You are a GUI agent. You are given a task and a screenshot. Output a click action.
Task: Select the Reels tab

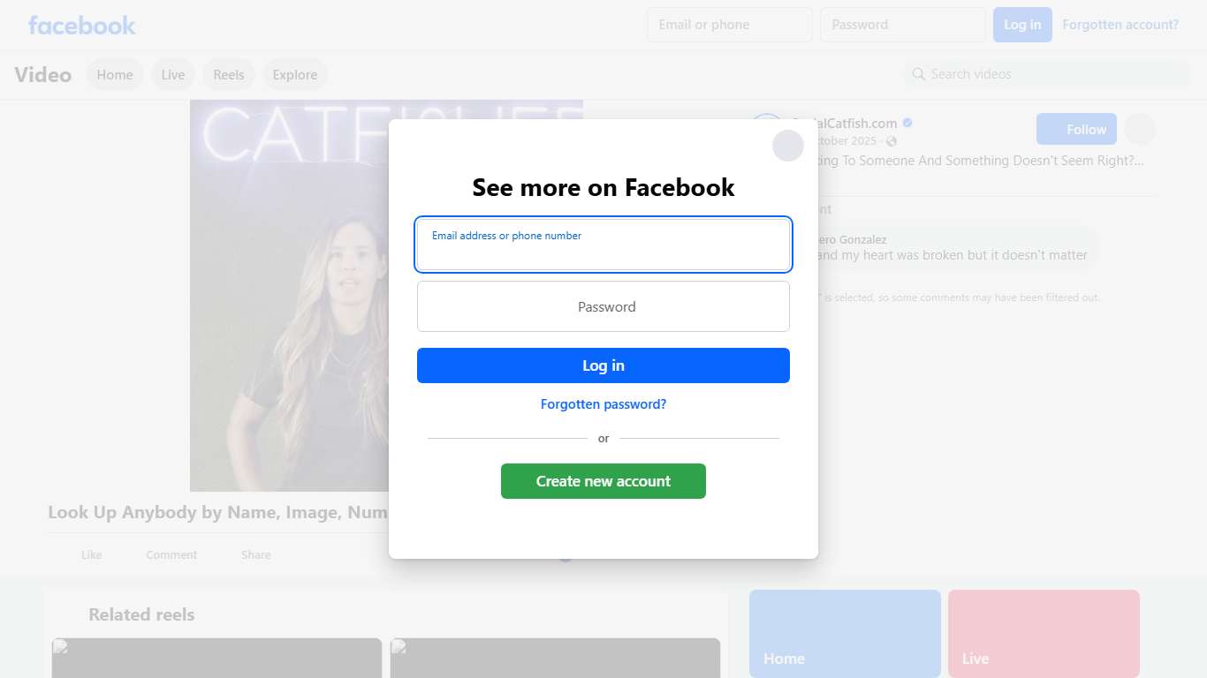click(229, 75)
